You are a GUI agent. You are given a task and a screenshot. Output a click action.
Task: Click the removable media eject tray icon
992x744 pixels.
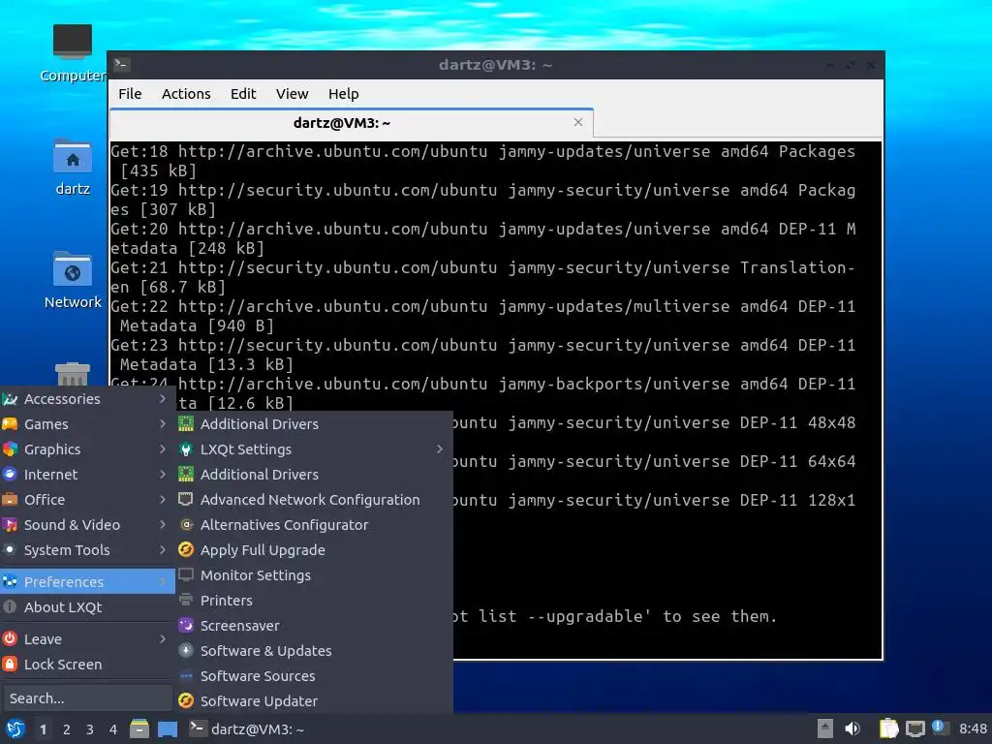[825, 728]
